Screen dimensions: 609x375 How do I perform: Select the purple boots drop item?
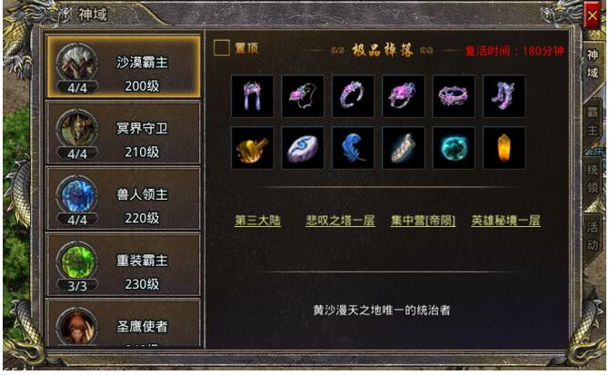[504, 96]
